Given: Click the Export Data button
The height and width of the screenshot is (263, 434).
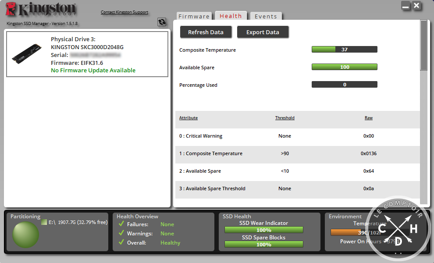Looking at the screenshot, I should click(263, 32).
